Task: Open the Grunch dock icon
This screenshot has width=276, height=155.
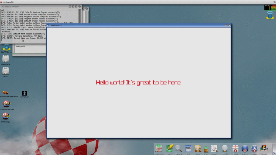Action: click(206, 149)
